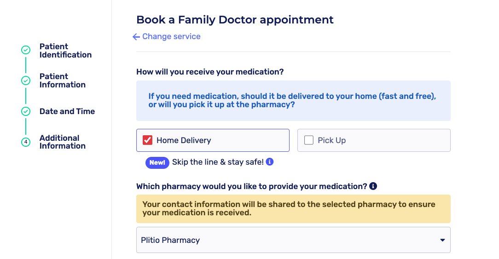Click info icon next to Skip the line

click(x=270, y=162)
